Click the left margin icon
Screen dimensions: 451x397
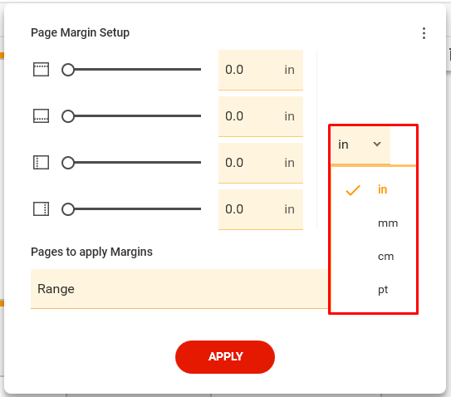coord(42,163)
